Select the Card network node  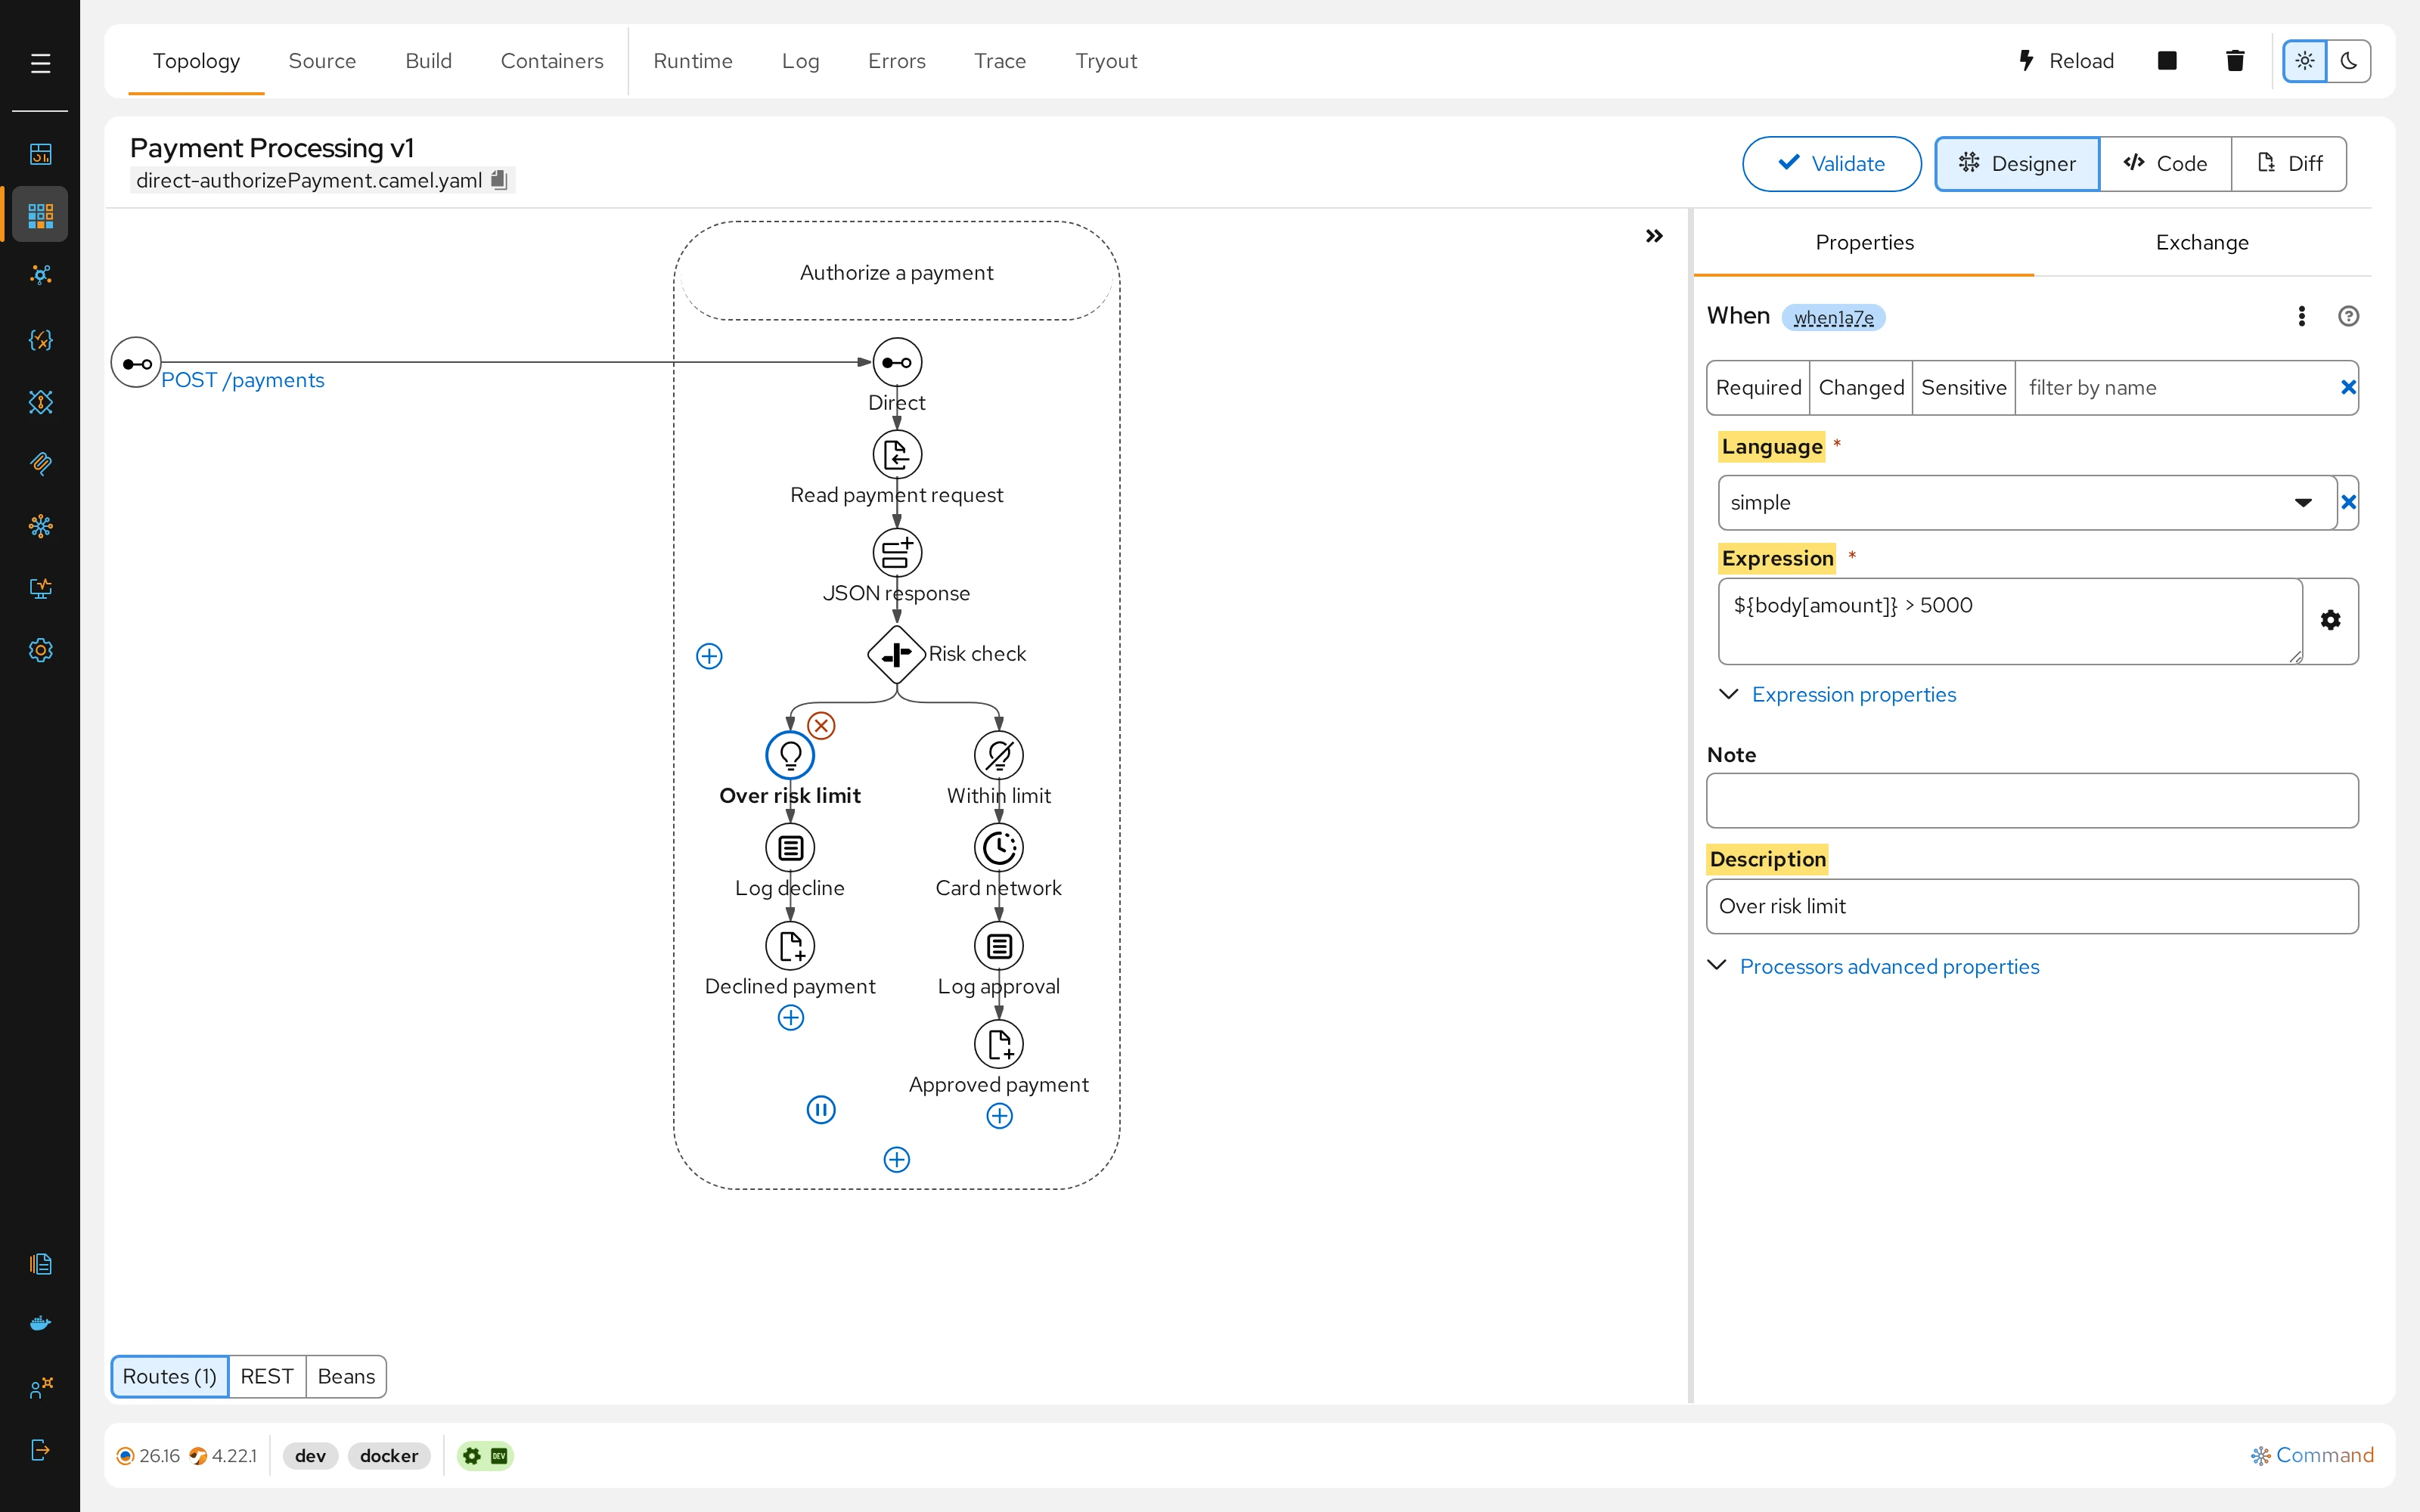[x=999, y=848]
